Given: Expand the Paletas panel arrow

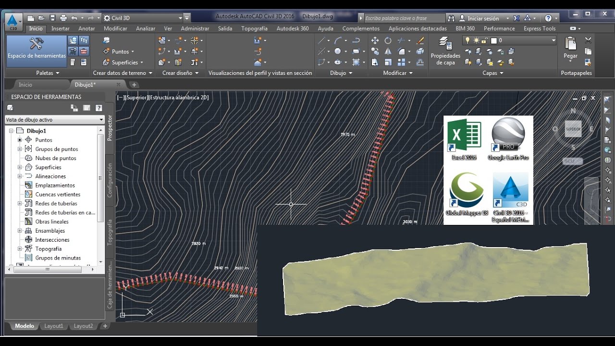Looking at the screenshot, I should [58, 73].
